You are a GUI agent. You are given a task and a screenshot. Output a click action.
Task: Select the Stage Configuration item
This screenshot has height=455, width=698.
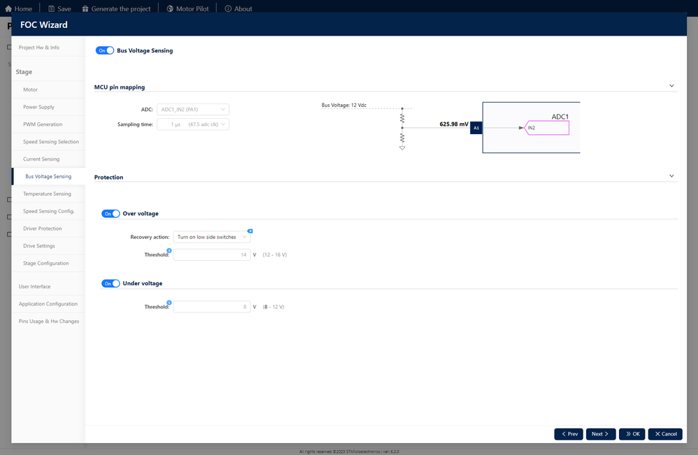coord(48,263)
